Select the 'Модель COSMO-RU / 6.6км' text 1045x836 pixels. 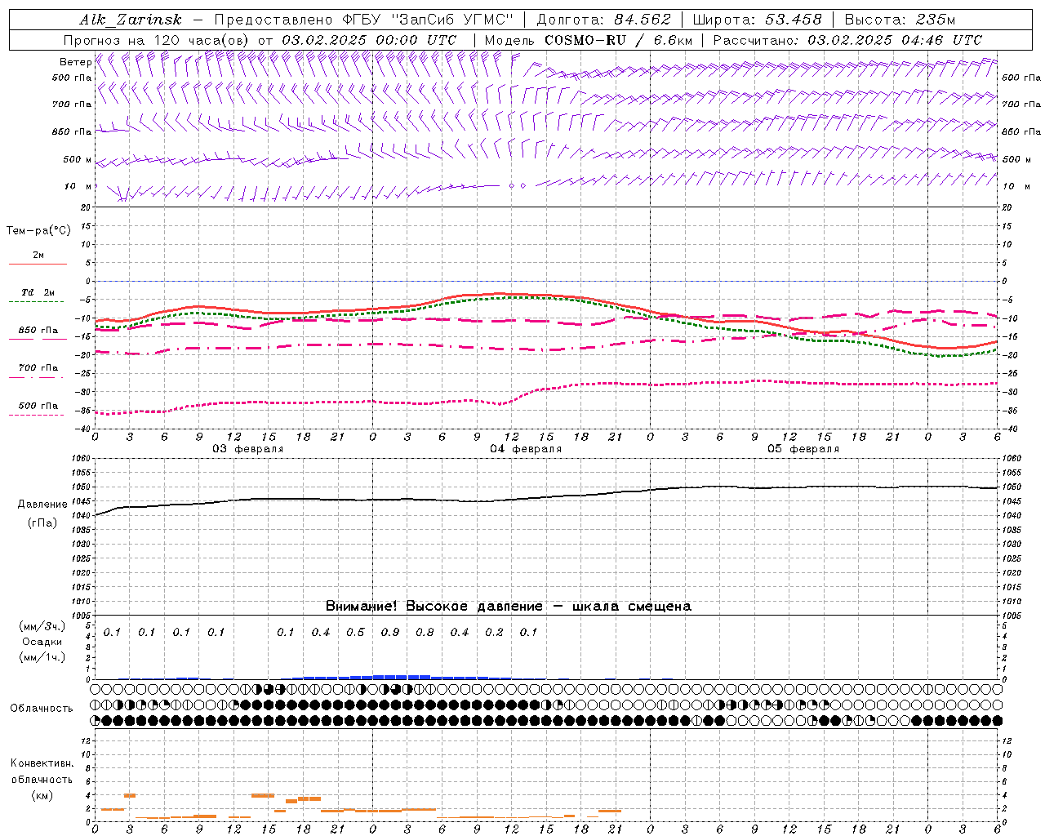(x=588, y=40)
